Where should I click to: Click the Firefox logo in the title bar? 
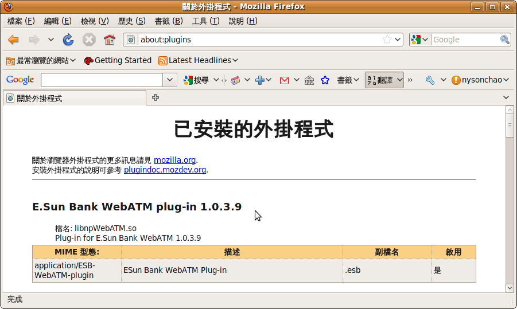[x=8, y=6]
